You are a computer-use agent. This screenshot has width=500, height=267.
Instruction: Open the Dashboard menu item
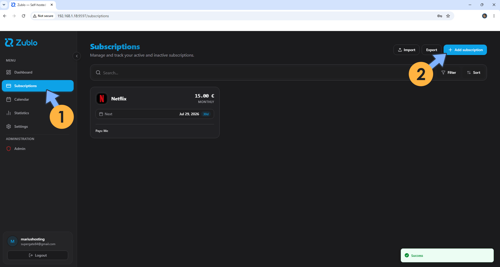point(38,72)
